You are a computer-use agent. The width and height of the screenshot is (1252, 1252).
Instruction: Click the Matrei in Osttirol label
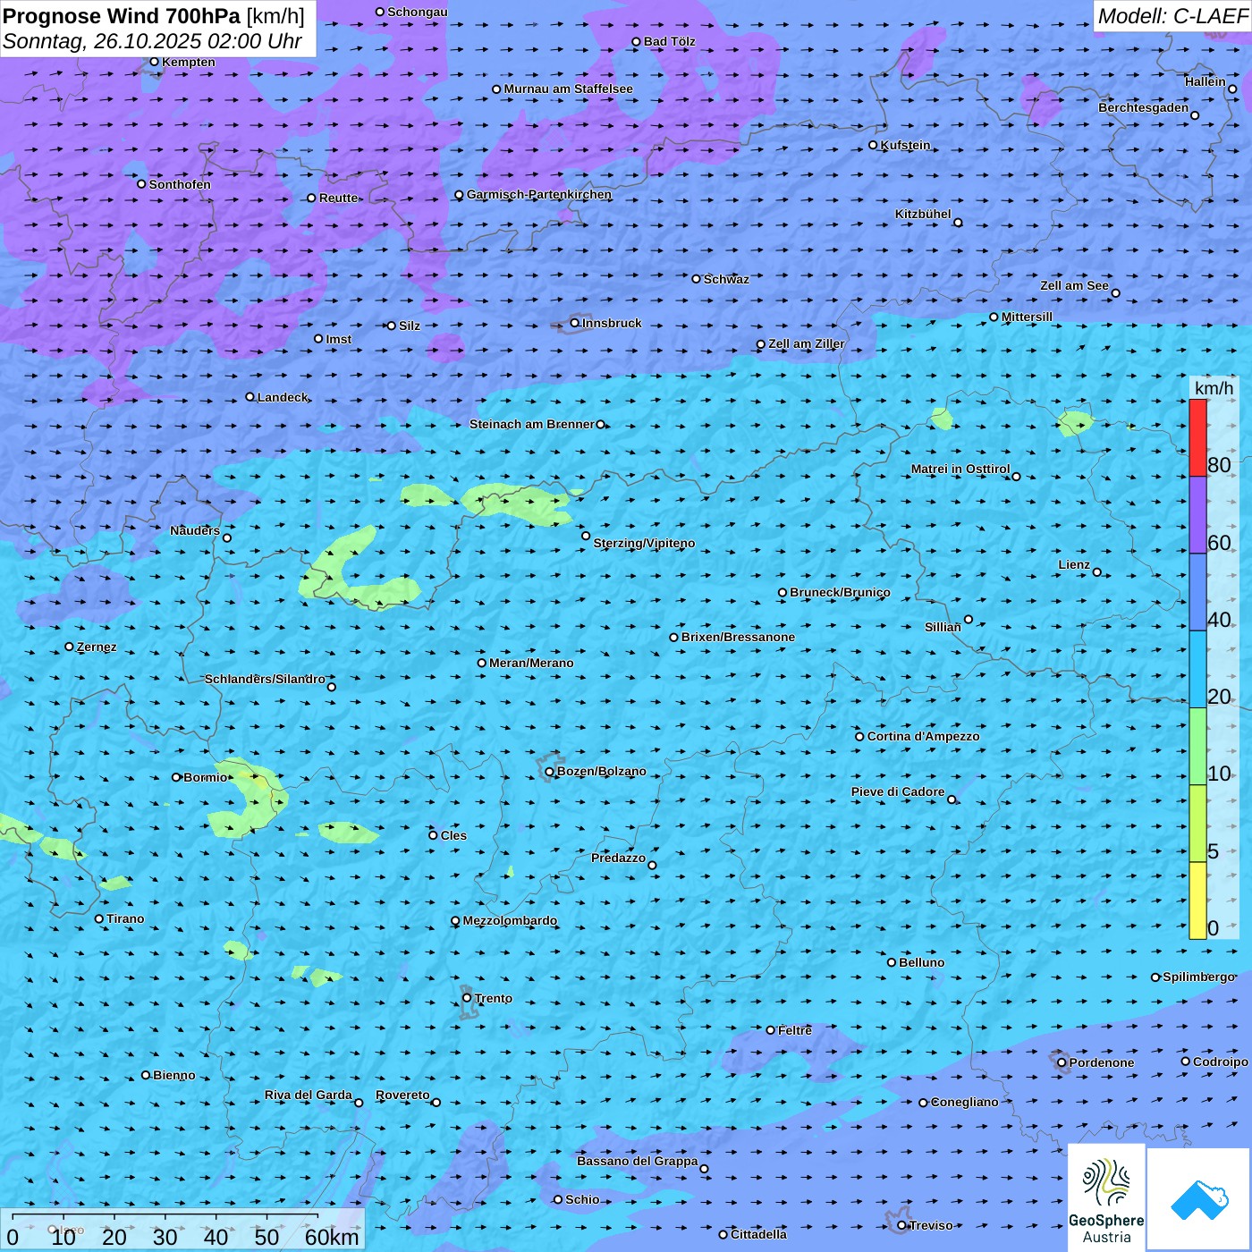[960, 469]
